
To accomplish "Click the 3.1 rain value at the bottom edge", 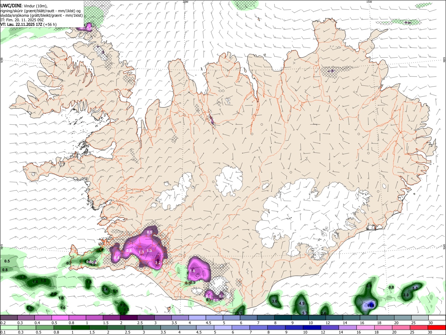I will 239,314.
